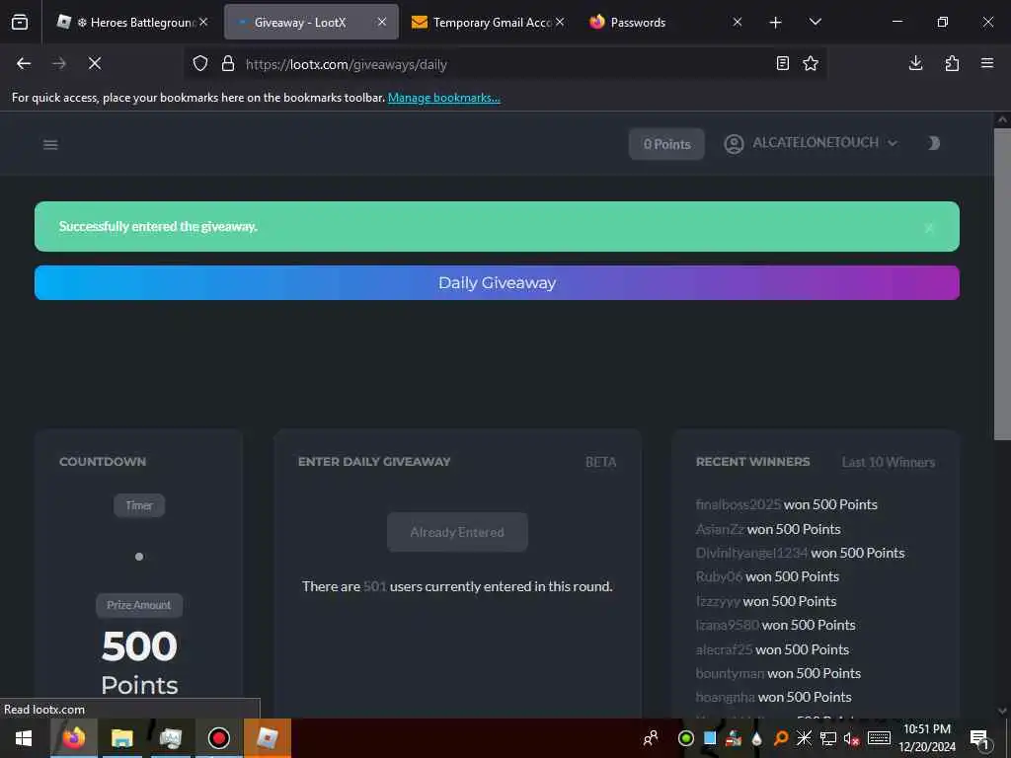This screenshot has height=758, width=1011.
Task: Open winner Izana9580 profile
Action: [728, 625]
